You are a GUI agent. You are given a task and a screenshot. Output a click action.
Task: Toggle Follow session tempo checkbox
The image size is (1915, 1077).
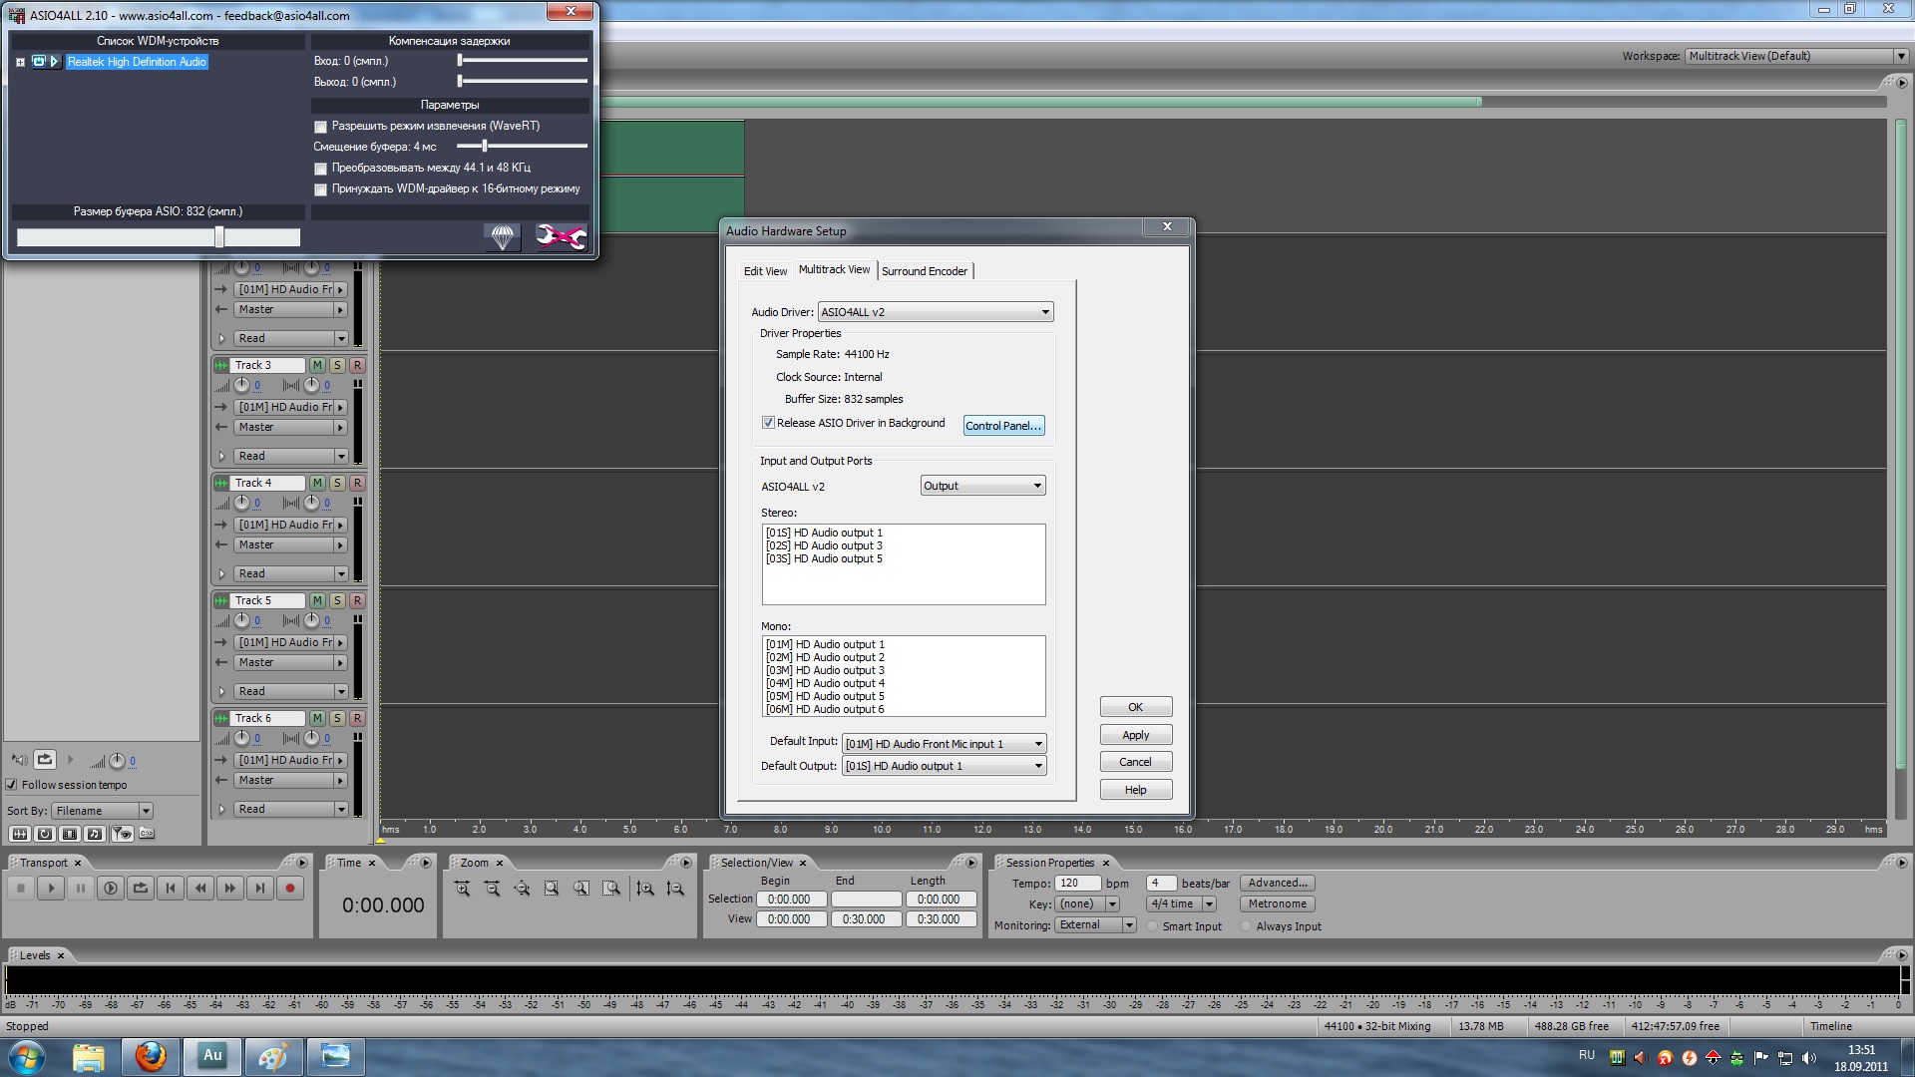tap(12, 785)
